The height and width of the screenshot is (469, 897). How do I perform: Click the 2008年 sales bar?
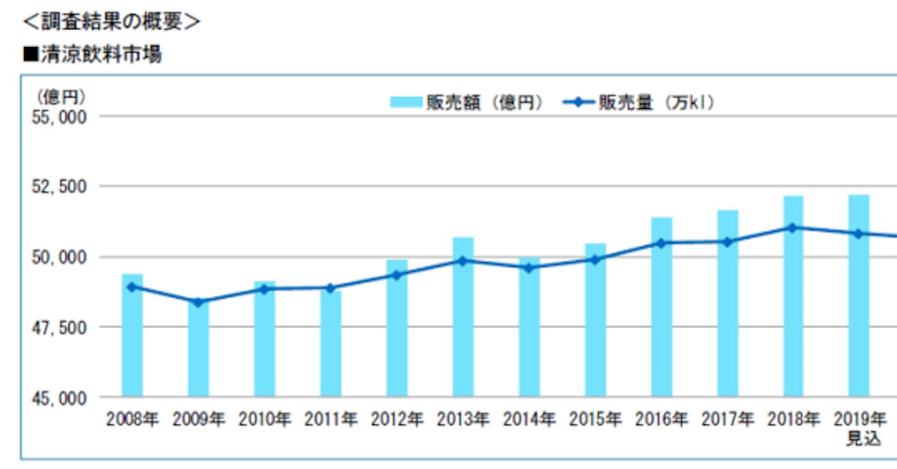132,336
